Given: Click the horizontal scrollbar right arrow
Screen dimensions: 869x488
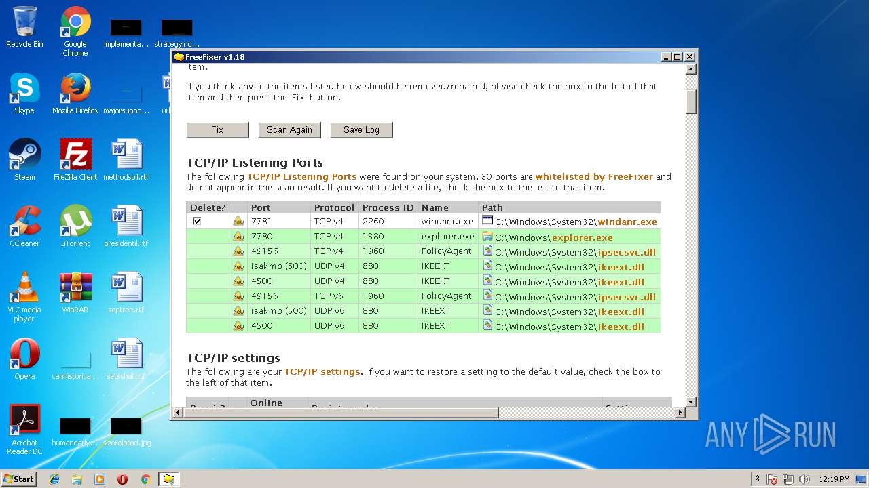Looking at the screenshot, I should coord(680,412).
